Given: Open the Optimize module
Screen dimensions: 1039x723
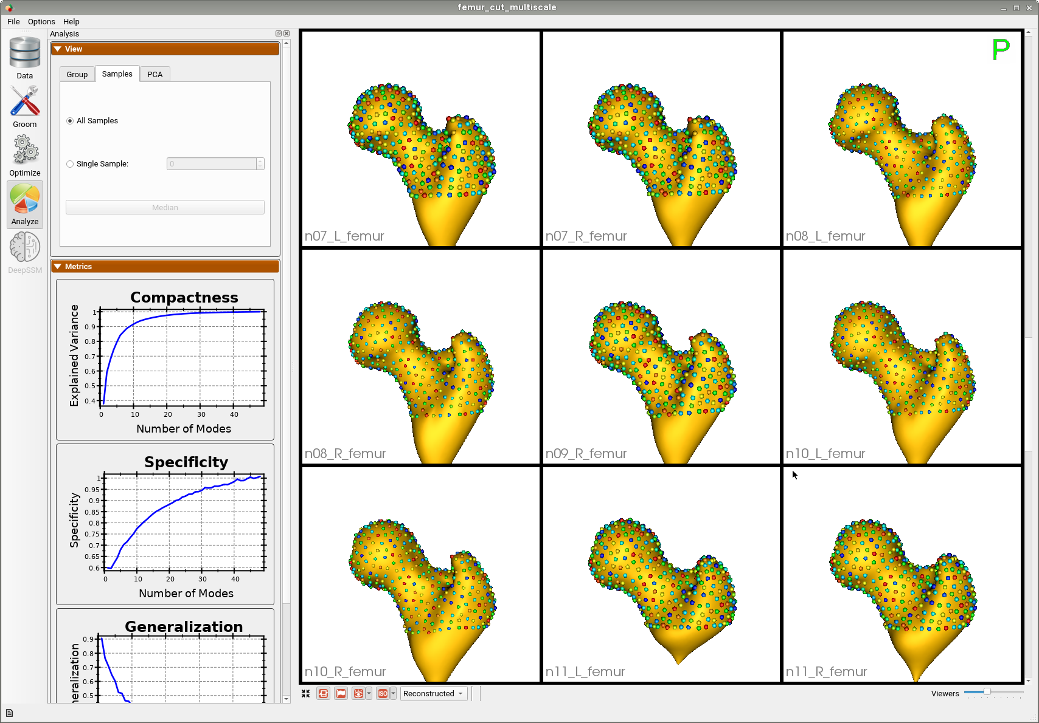Looking at the screenshot, I should point(25,156).
